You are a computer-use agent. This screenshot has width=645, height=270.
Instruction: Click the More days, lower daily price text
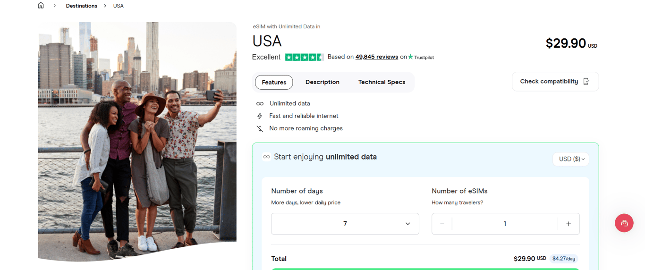(x=306, y=202)
